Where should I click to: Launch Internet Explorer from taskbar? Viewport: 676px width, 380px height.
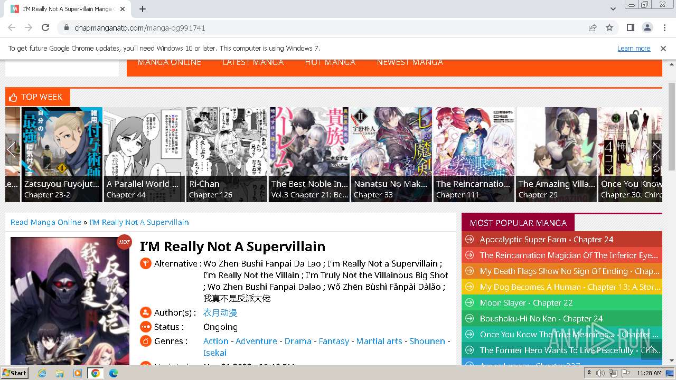click(x=42, y=373)
